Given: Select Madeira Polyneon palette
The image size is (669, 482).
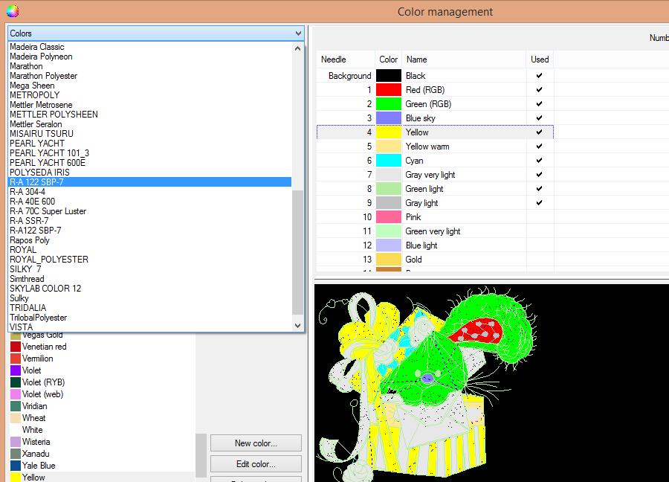Looking at the screenshot, I should 41,57.
